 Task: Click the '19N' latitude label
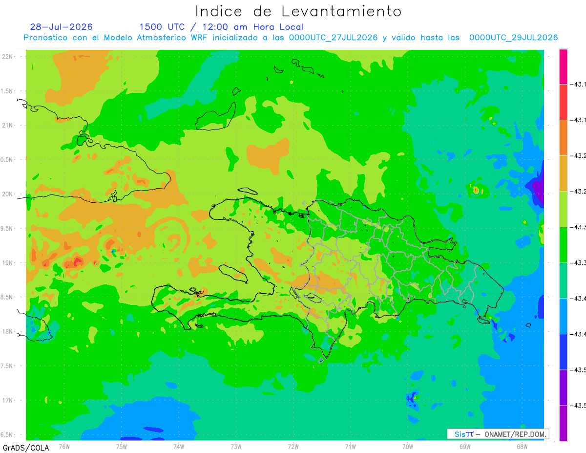(8, 263)
